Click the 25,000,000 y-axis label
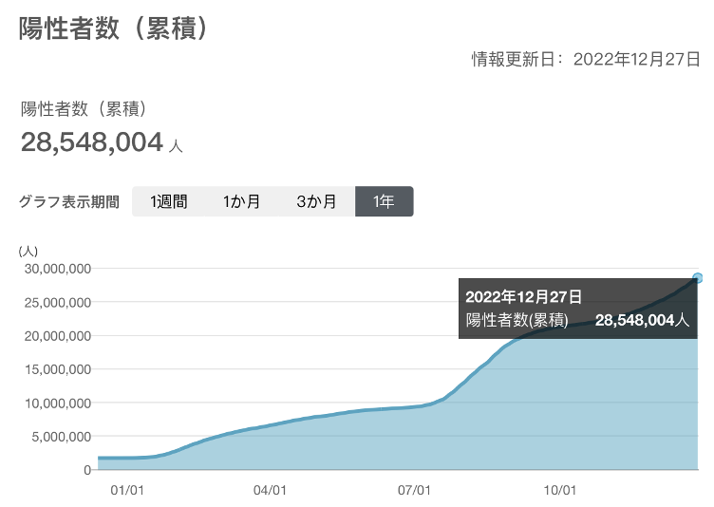This screenshot has width=714, height=507. coord(57,303)
